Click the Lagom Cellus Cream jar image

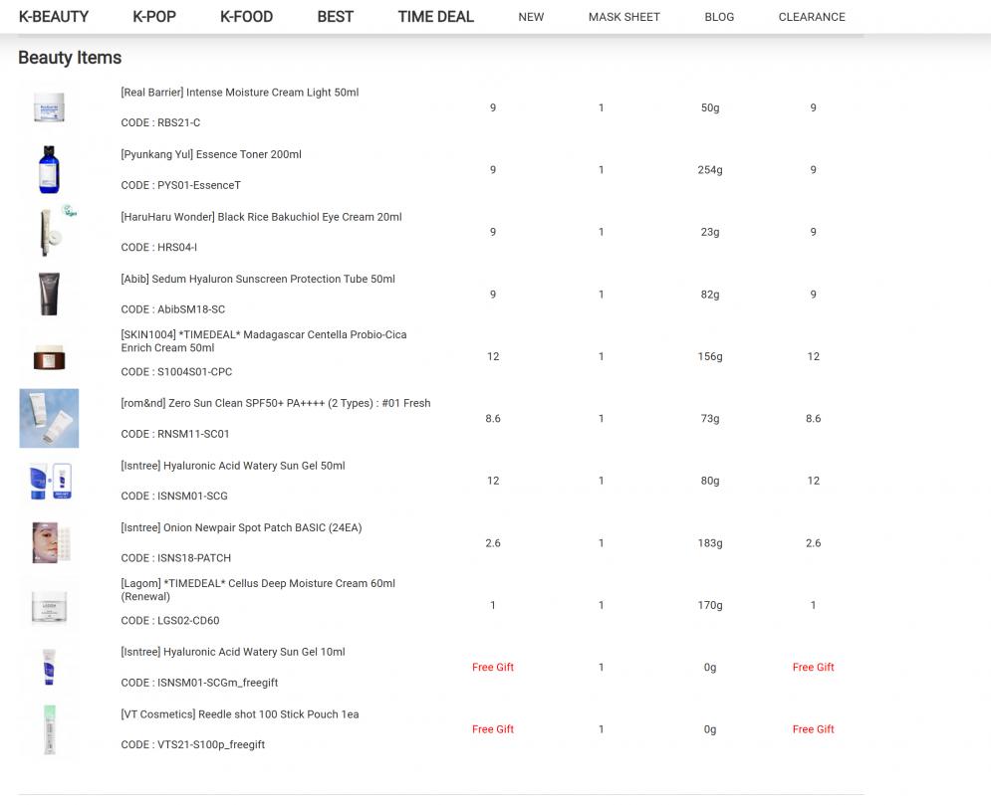49,605
